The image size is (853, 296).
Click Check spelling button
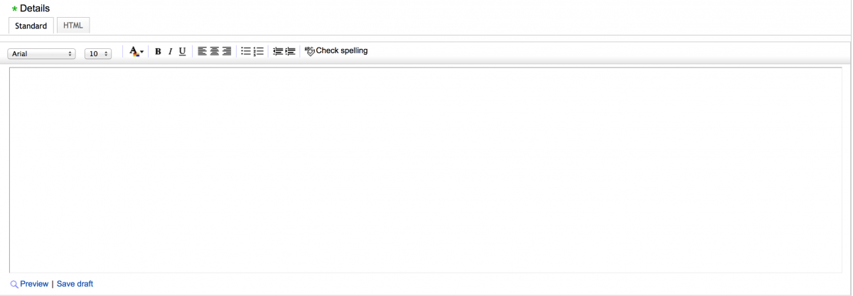(336, 51)
